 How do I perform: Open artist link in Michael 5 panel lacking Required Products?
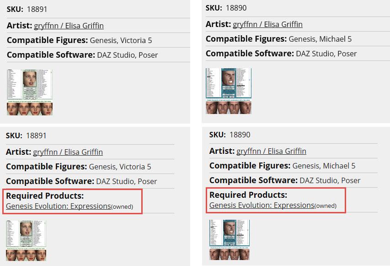click(267, 24)
